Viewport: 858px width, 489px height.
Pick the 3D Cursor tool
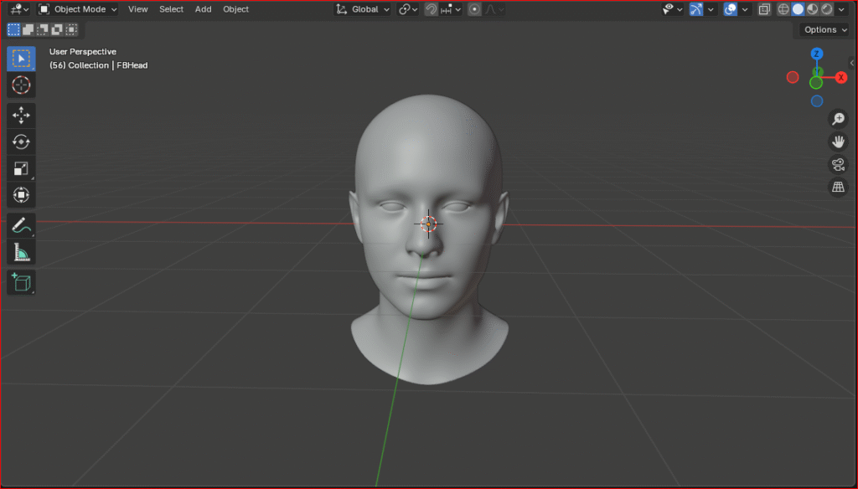click(x=21, y=85)
